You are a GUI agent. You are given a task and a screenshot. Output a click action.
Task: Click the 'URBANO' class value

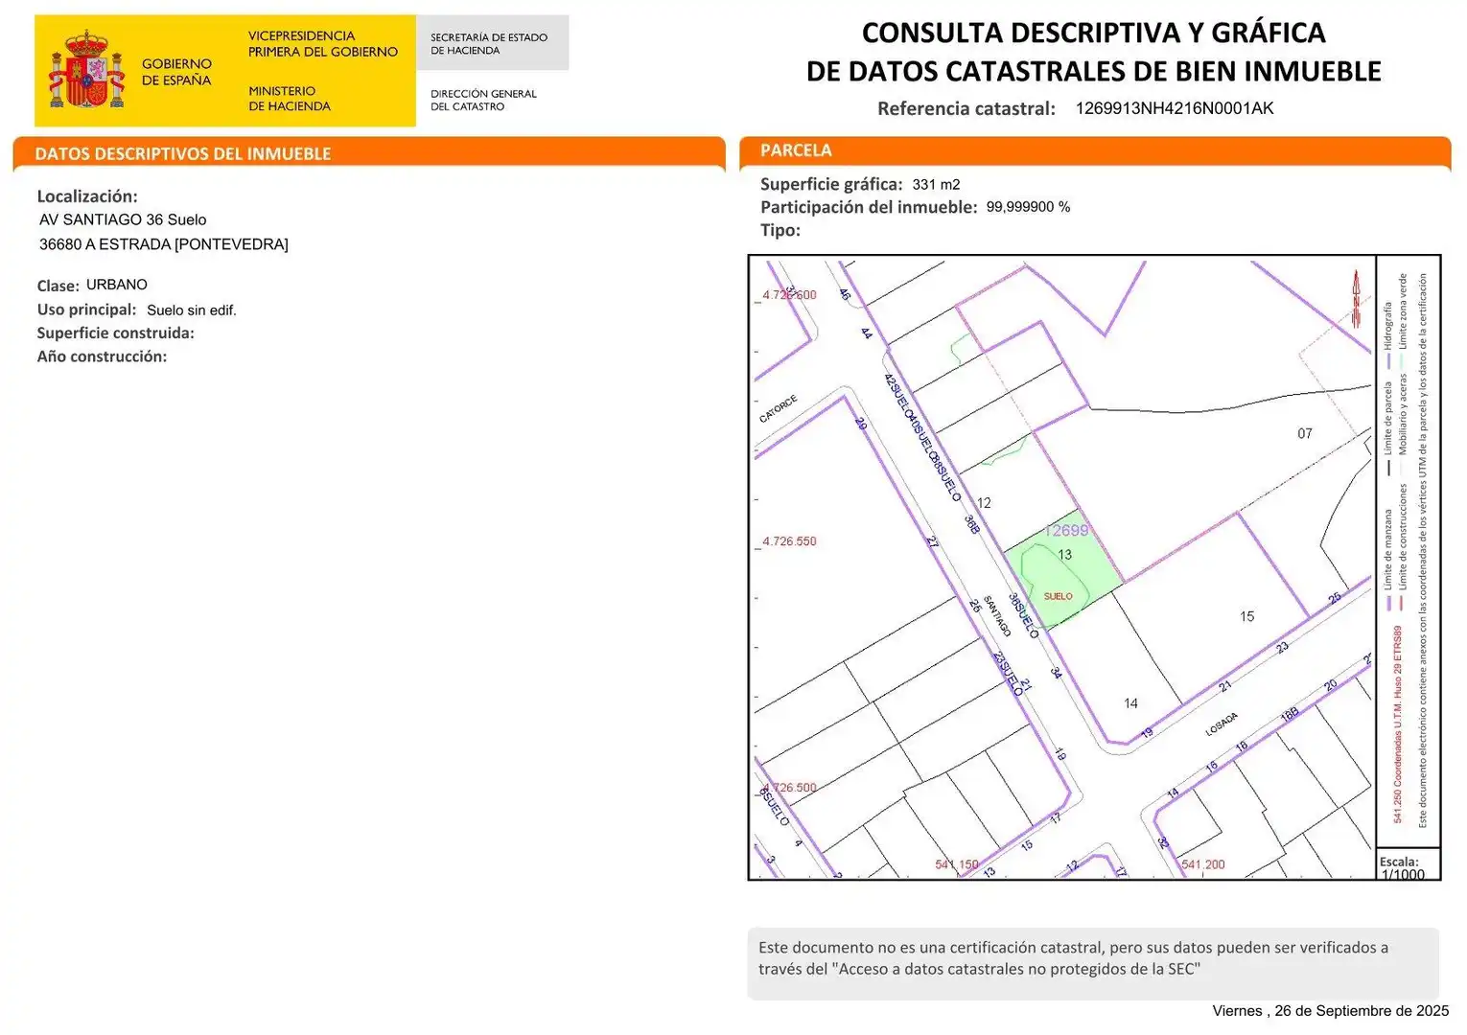(x=117, y=285)
